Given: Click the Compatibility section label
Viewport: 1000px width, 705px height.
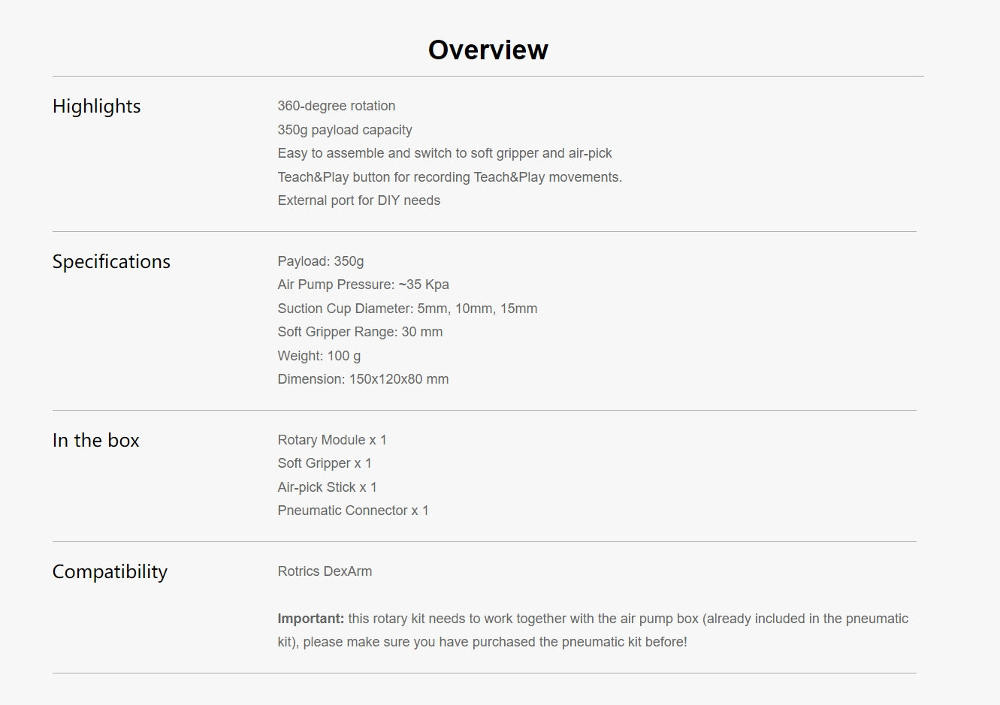Looking at the screenshot, I should click(110, 572).
